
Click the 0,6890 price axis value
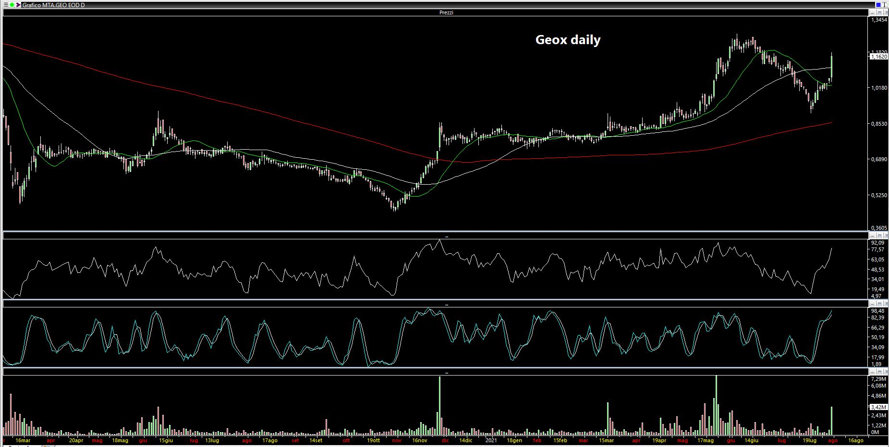(879, 159)
